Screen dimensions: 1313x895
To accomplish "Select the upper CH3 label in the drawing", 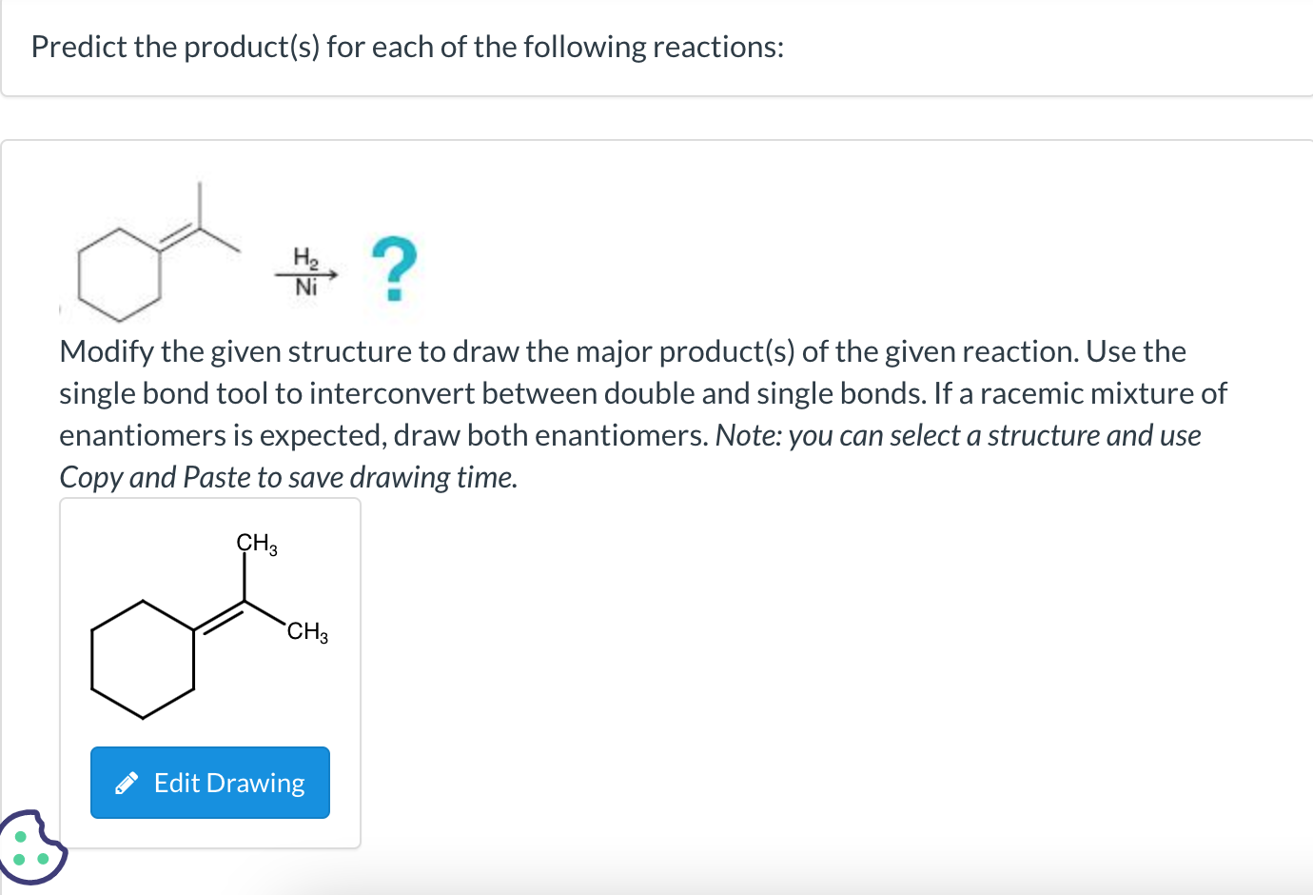I will click(257, 544).
